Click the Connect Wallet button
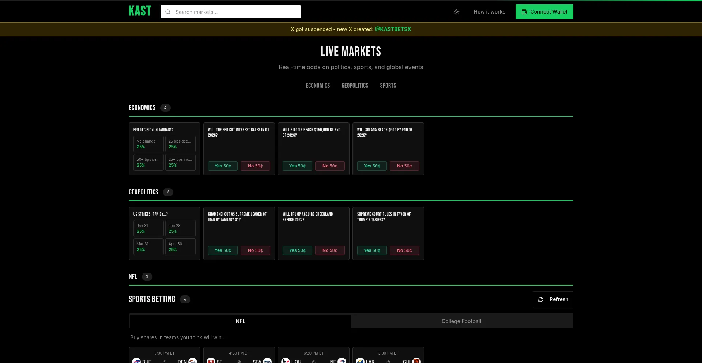The width and height of the screenshot is (702, 363). click(544, 12)
